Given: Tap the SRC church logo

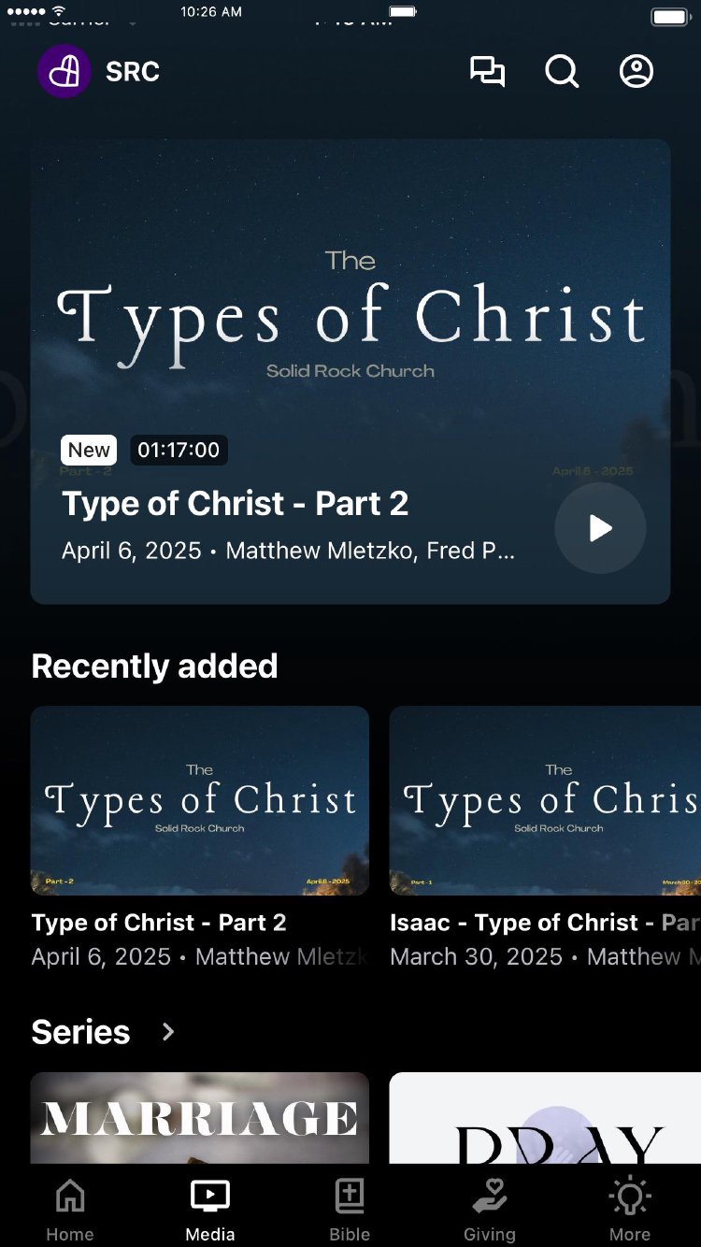Looking at the screenshot, I should [x=64, y=71].
